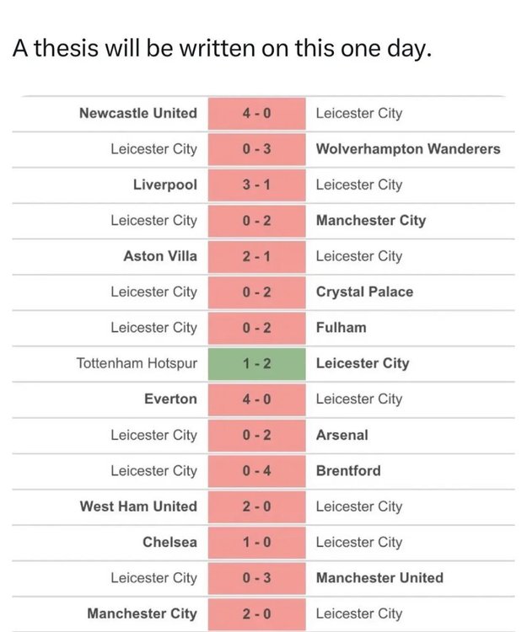This screenshot has height=632, width=527.
Task: Click the Brentford team name
Action: [348, 471]
